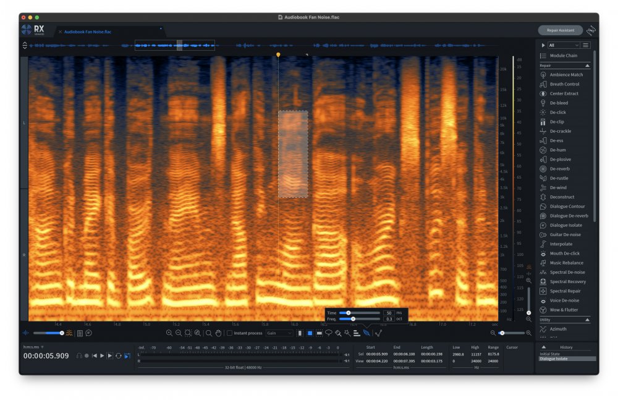Toggle headphone monitoring icon in transport

tap(79, 356)
